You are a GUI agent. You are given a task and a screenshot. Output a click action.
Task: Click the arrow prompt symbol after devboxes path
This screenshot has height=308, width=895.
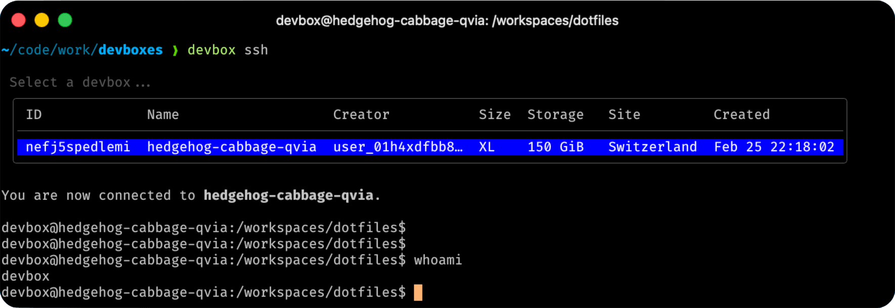point(175,49)
